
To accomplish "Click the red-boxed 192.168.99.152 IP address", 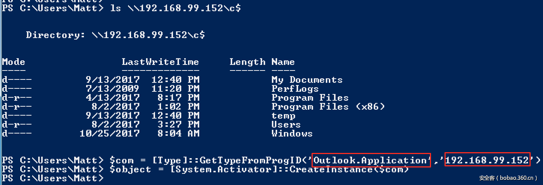I will pos(487,160).
